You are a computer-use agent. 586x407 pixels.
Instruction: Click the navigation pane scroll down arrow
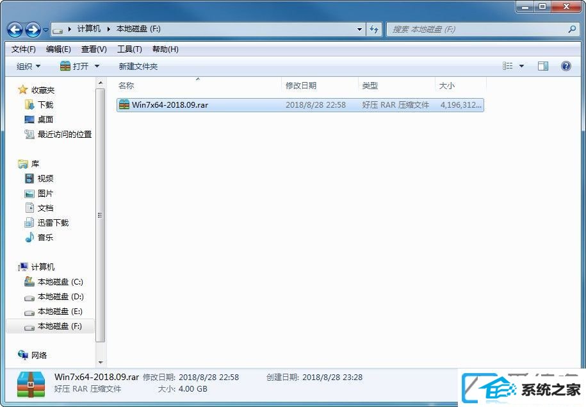(x=100, y=362)
